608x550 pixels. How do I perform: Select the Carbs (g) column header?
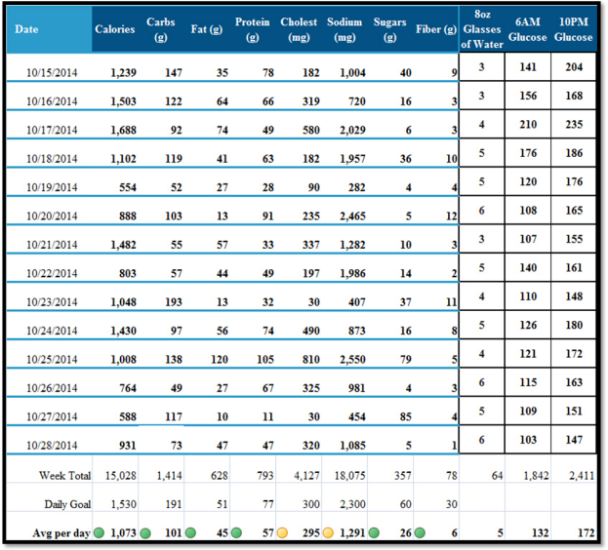160,29
